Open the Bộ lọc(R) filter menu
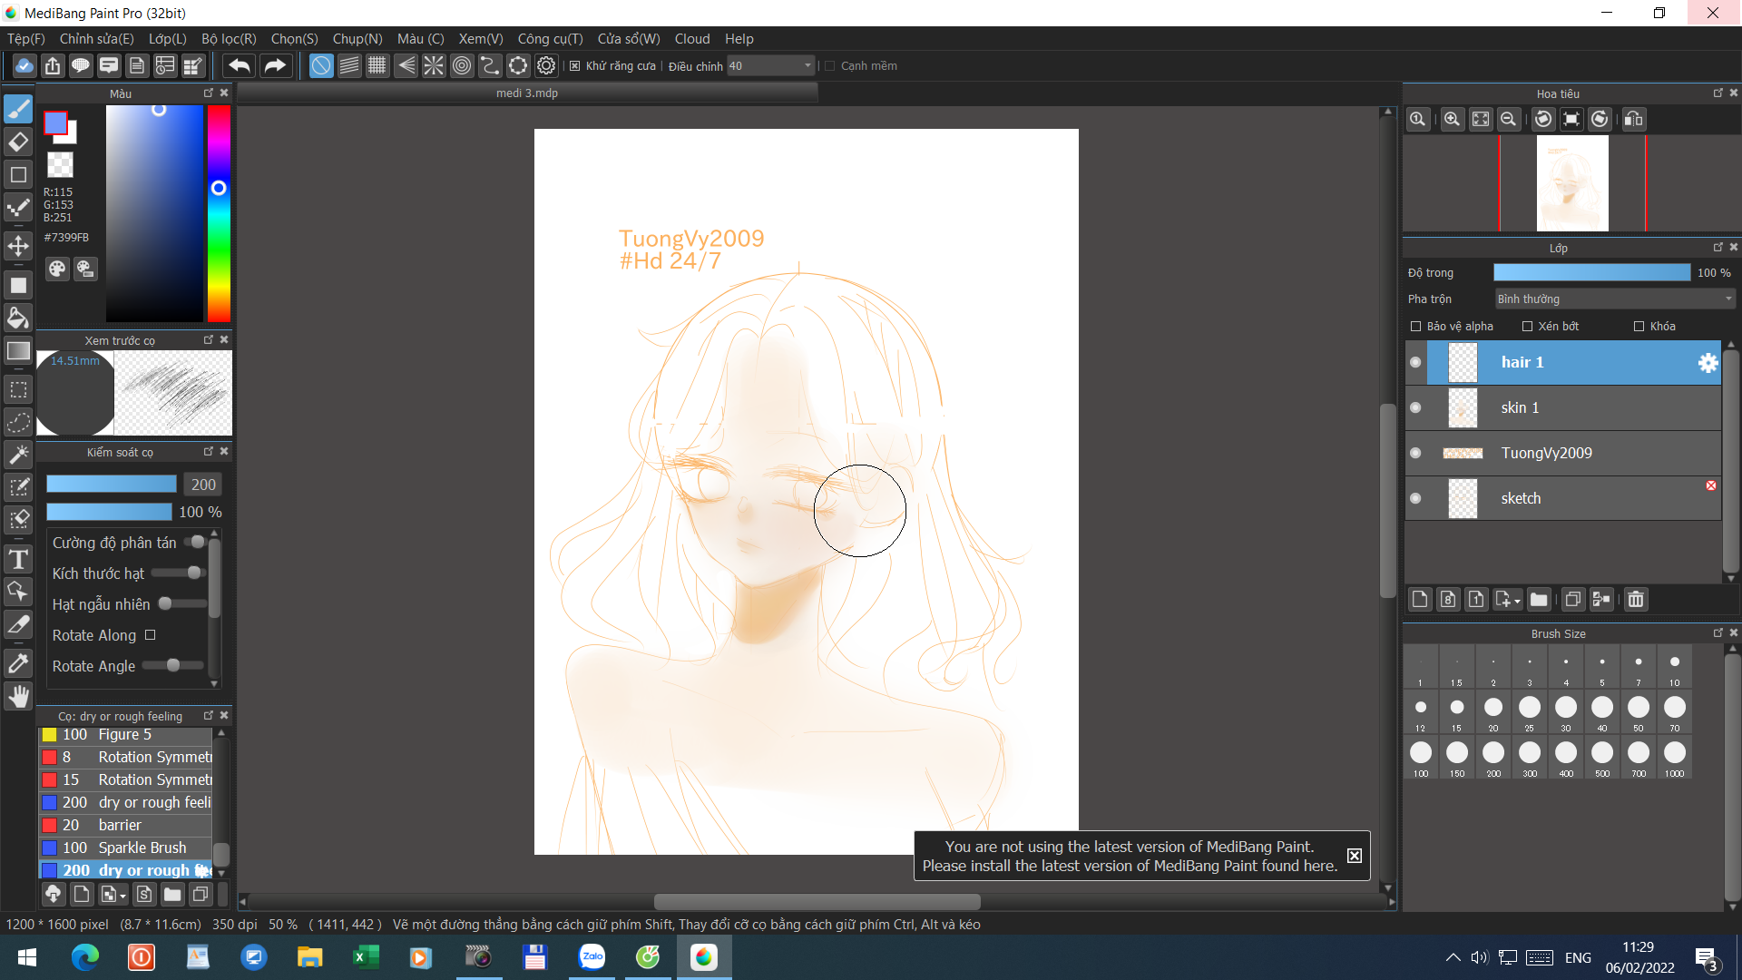This screenshot has width=1742, height=980. pos(229,39)
